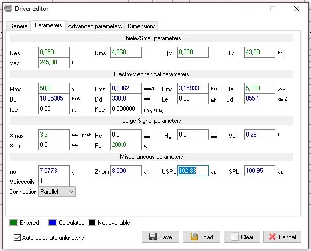Screen dimensions: 311x251
Task: Click the Cancel button
Action: (x=282, y=237)
